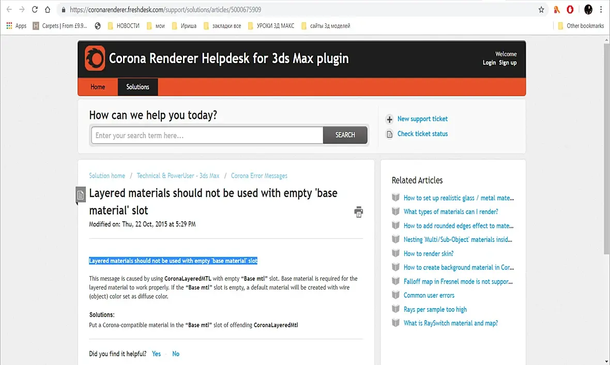Click book icon beside 'How to render skin?'
Viewport: 610px width, 365px height.
pos(395,253)
